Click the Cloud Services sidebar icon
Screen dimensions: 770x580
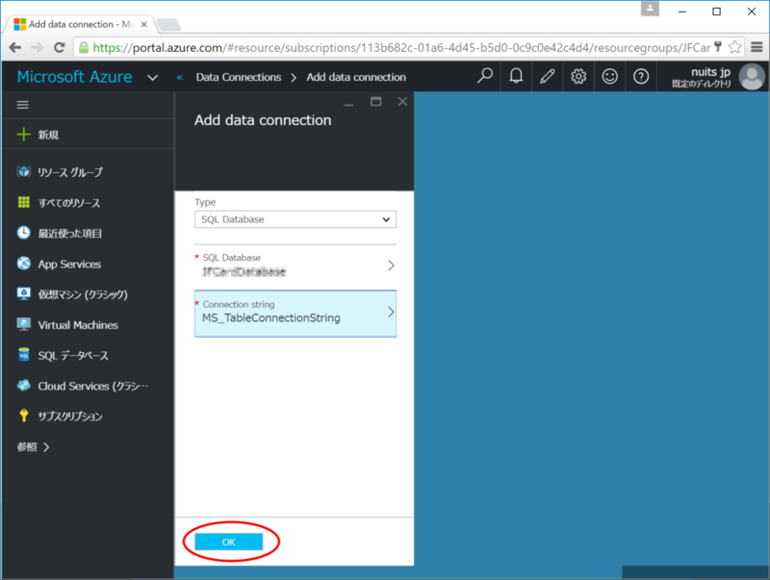[23, 386]
